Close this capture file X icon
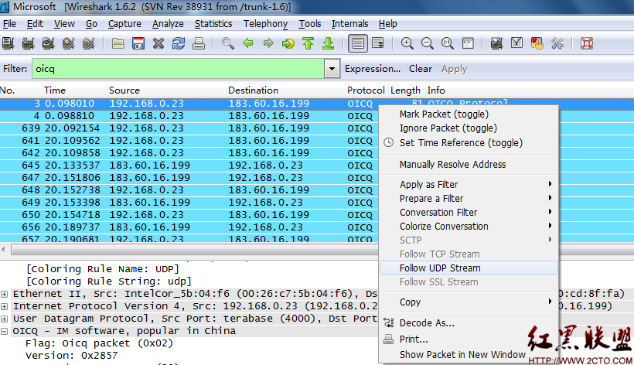This screenshot has height=365, width=634. tap(158, 43)
